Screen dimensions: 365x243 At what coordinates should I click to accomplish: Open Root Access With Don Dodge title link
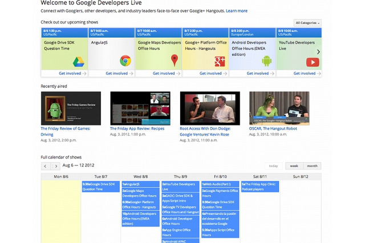pos(205,132)
